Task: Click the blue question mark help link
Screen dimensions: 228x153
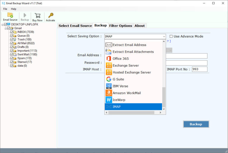Action: point(168,41)
